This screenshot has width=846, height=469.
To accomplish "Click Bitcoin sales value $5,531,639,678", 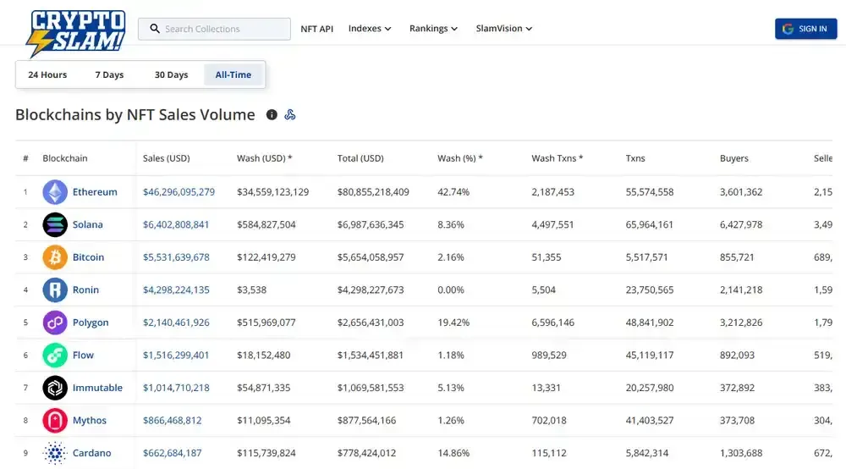I will click(x=176, y=257).
